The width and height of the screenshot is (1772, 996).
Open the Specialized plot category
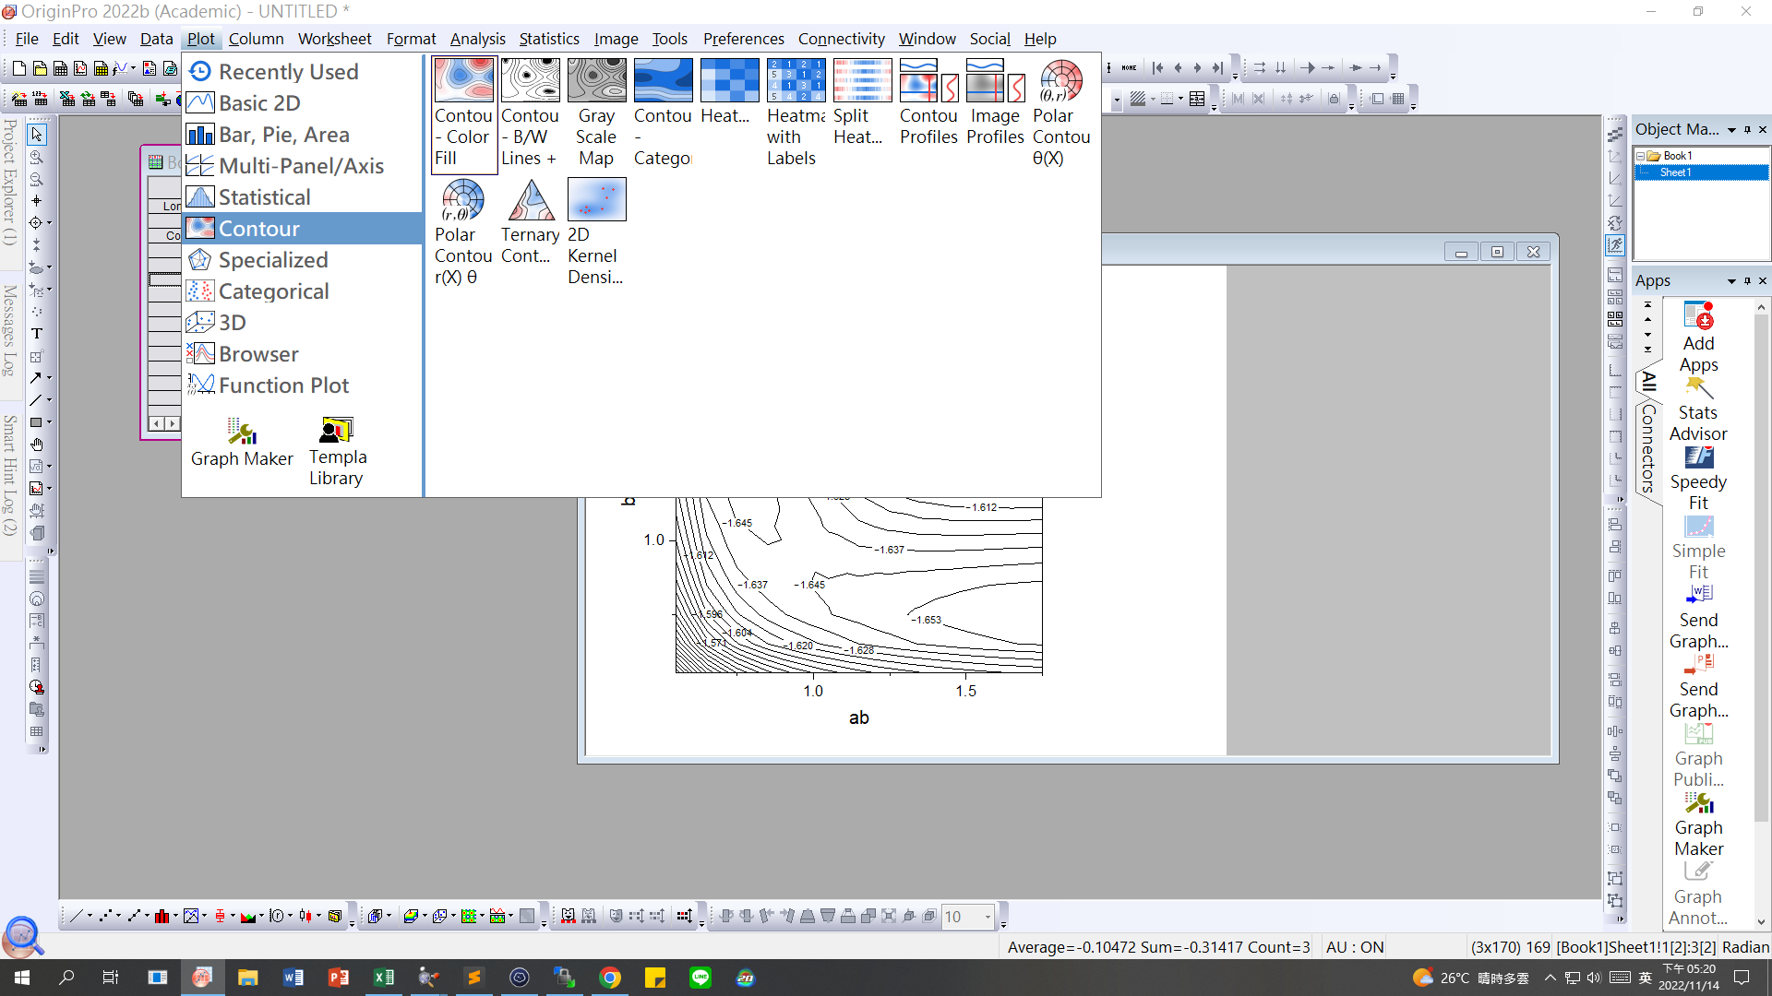coord(304,260)
